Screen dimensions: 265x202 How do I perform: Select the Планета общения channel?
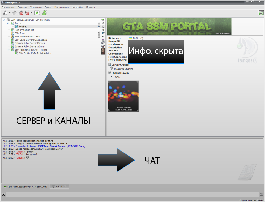coord(24,30)
